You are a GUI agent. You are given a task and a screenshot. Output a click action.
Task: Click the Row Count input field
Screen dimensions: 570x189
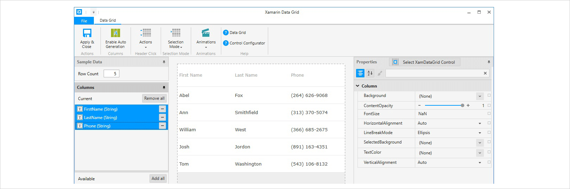(x=111, y=73)
